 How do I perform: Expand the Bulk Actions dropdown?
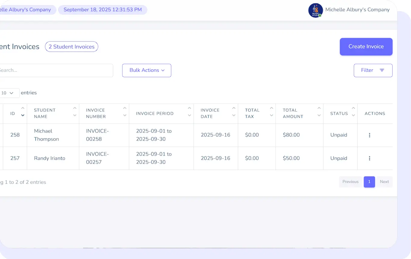(x=147, y=70)
